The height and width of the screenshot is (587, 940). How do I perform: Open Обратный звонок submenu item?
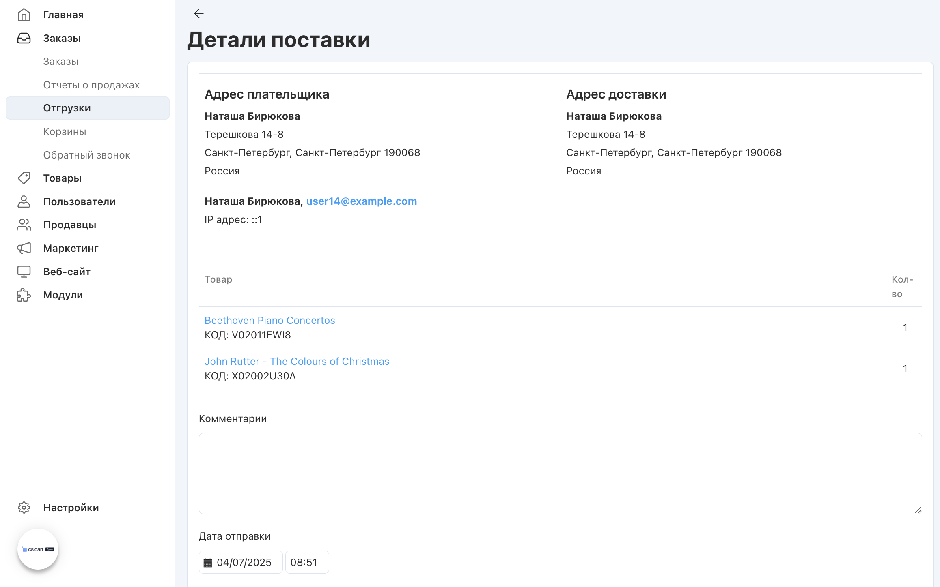pyautogui.click(x=86, y=155)
